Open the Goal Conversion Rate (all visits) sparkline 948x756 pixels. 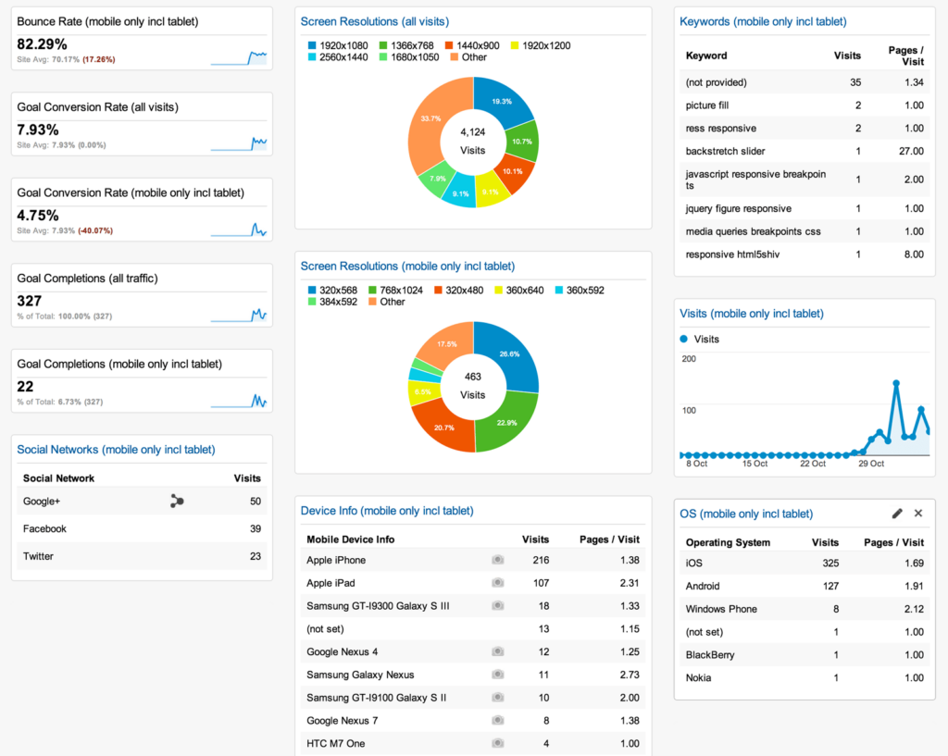click(x=239, y=143)
